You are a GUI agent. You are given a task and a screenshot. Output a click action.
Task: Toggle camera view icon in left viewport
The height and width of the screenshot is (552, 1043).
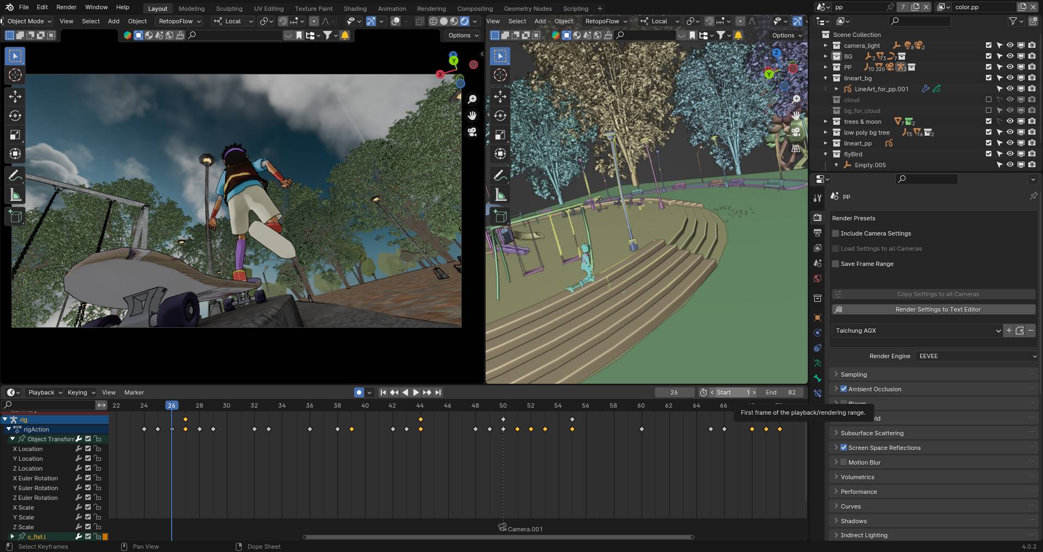pyautogui.click(x=472, y=132)
